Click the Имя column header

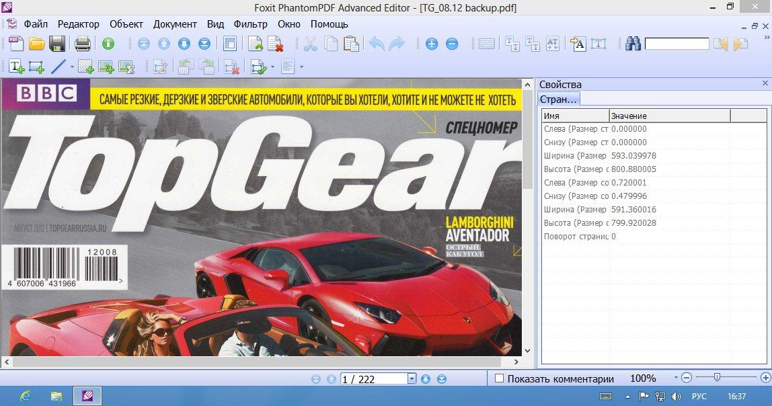click(x=576, y=116)
